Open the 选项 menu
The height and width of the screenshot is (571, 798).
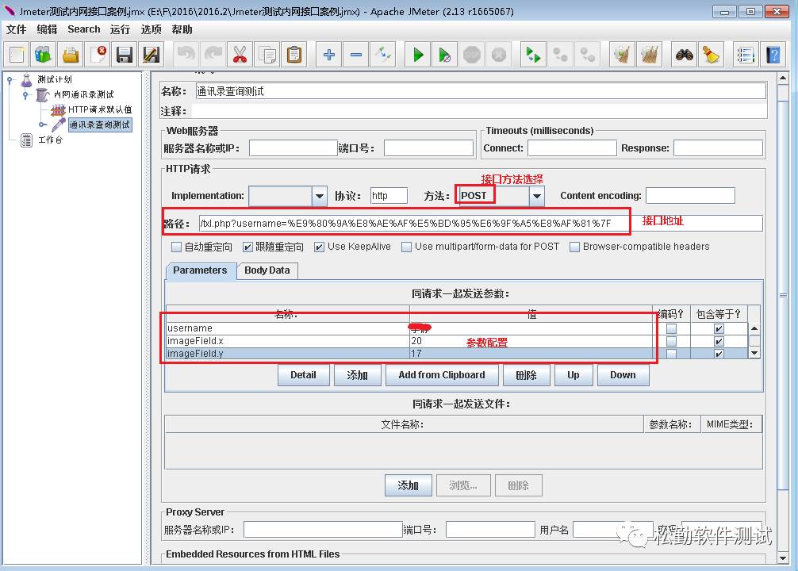[x=152, y=29]
